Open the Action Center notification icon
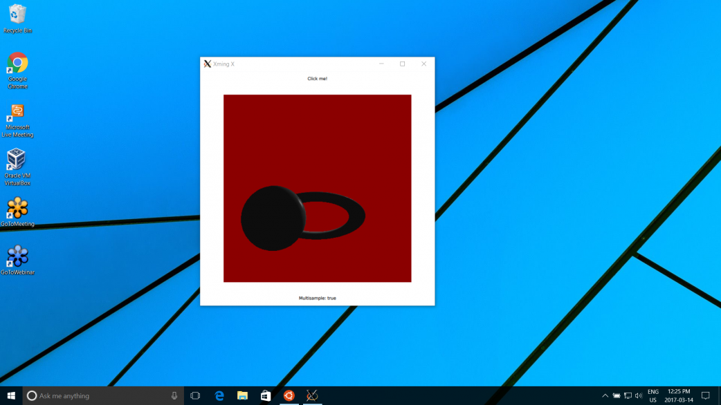The width and height of the screenshot is (721, 405). tap(705, 395)
